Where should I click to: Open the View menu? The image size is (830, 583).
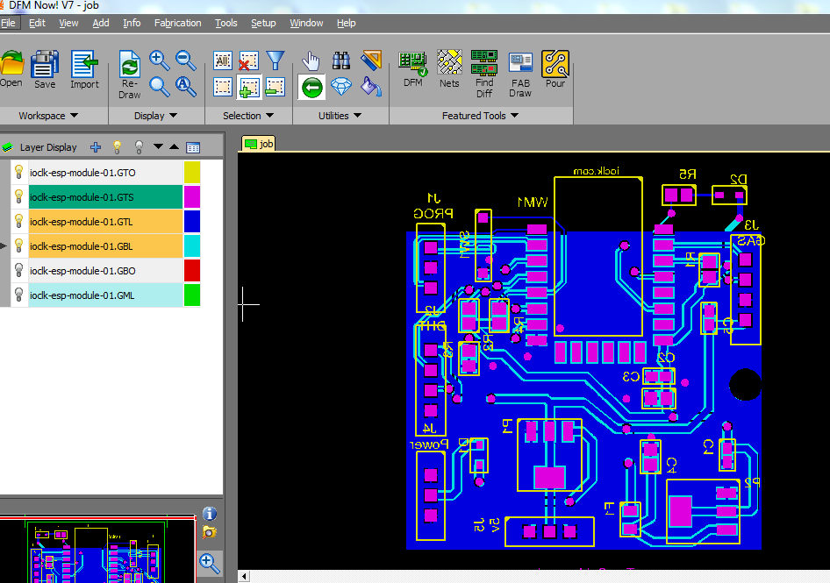68,24
